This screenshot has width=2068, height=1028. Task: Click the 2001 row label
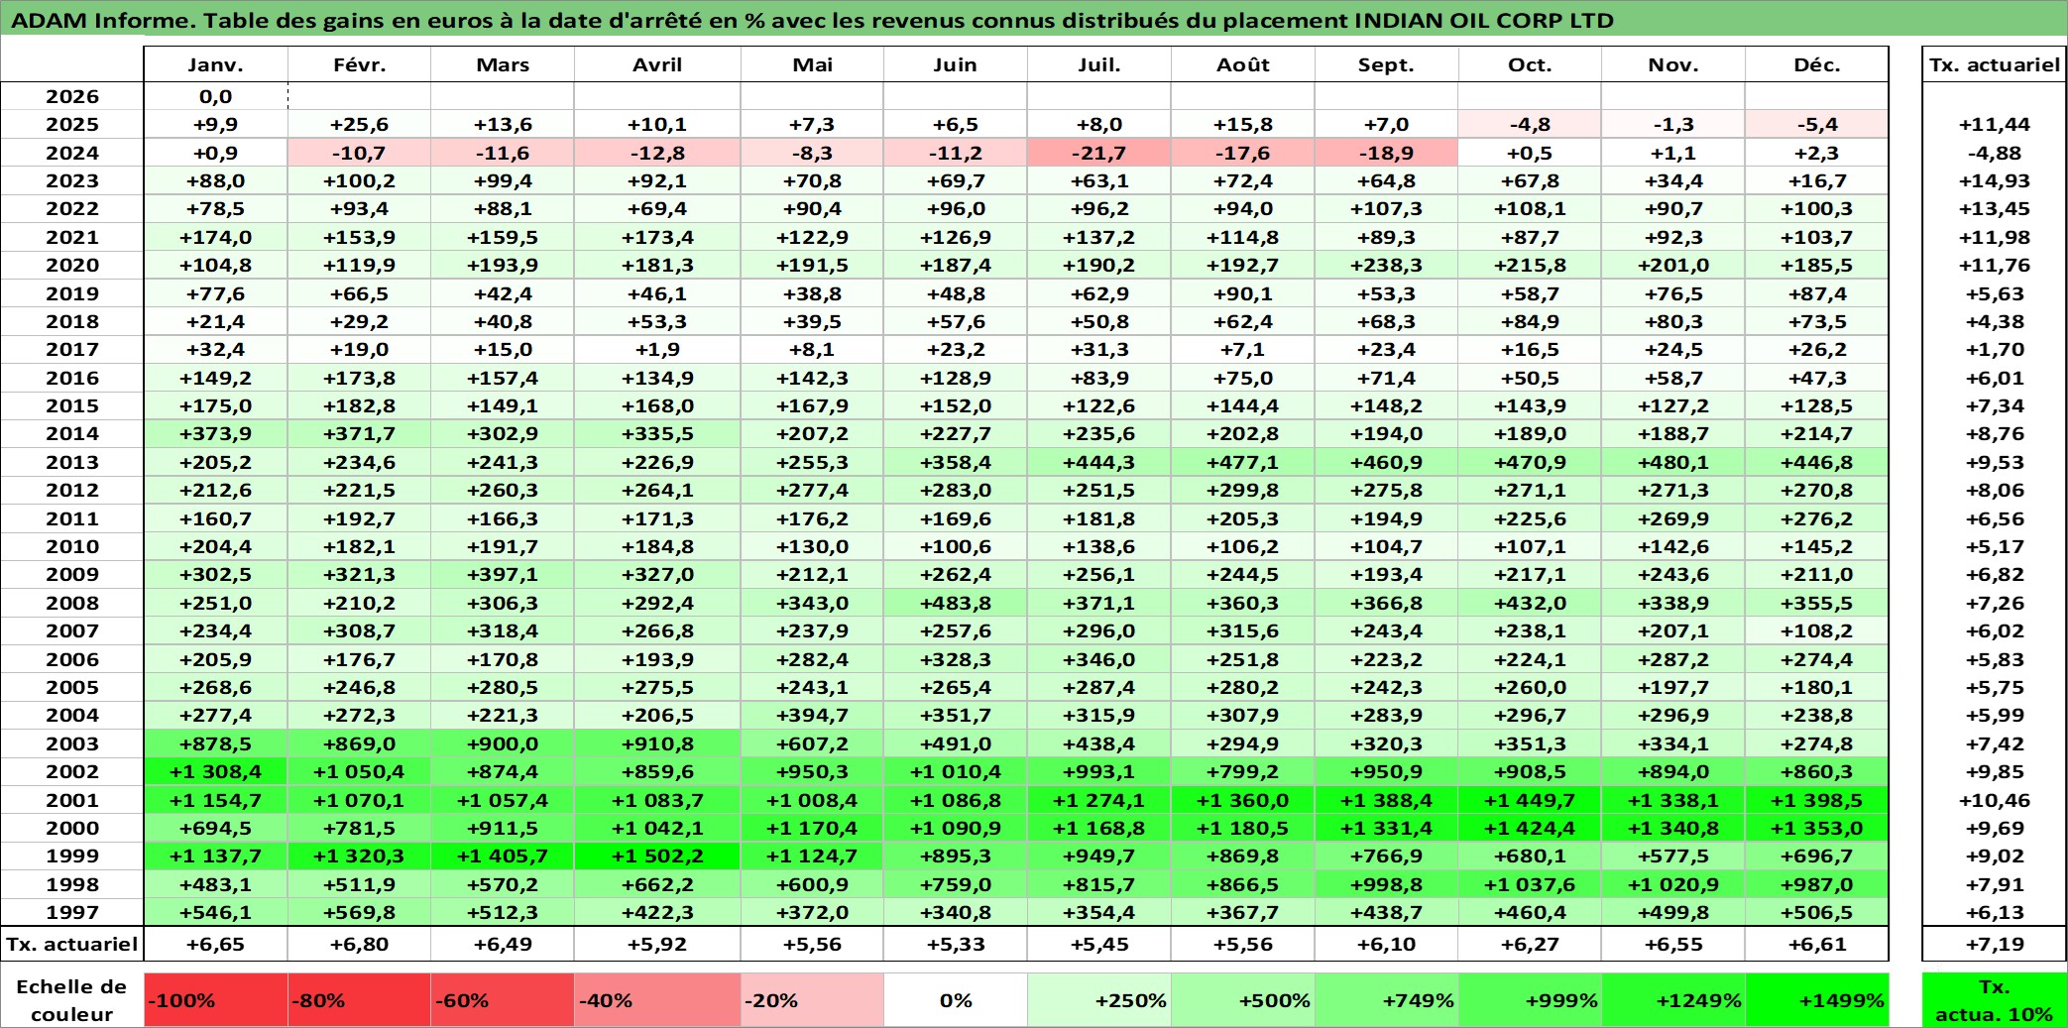pos(72,800)
